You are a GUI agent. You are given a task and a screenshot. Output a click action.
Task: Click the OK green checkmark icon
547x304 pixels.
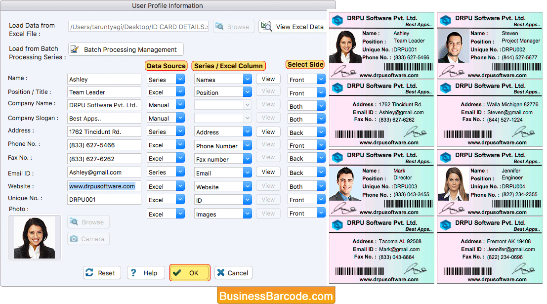(x=177, y=272)
